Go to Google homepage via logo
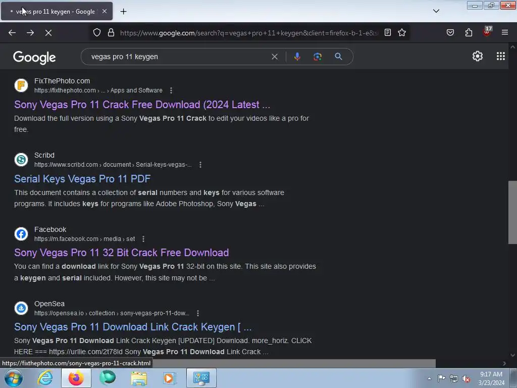This screenshot has height=388, width=517. pyautogui.click(x=34, y=58)
